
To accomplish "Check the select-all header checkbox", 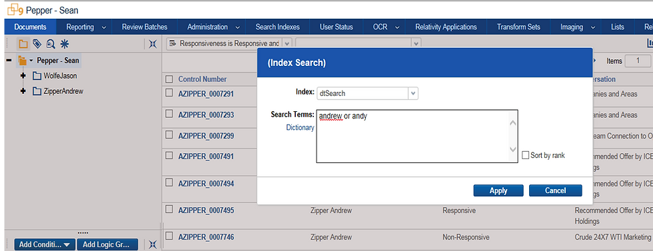I will (x=169, y=79).
